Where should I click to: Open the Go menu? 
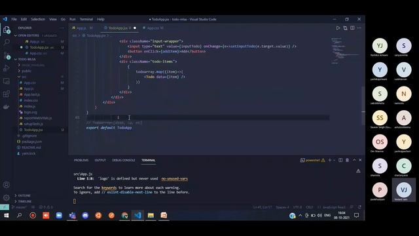click(x=63, y=19)
